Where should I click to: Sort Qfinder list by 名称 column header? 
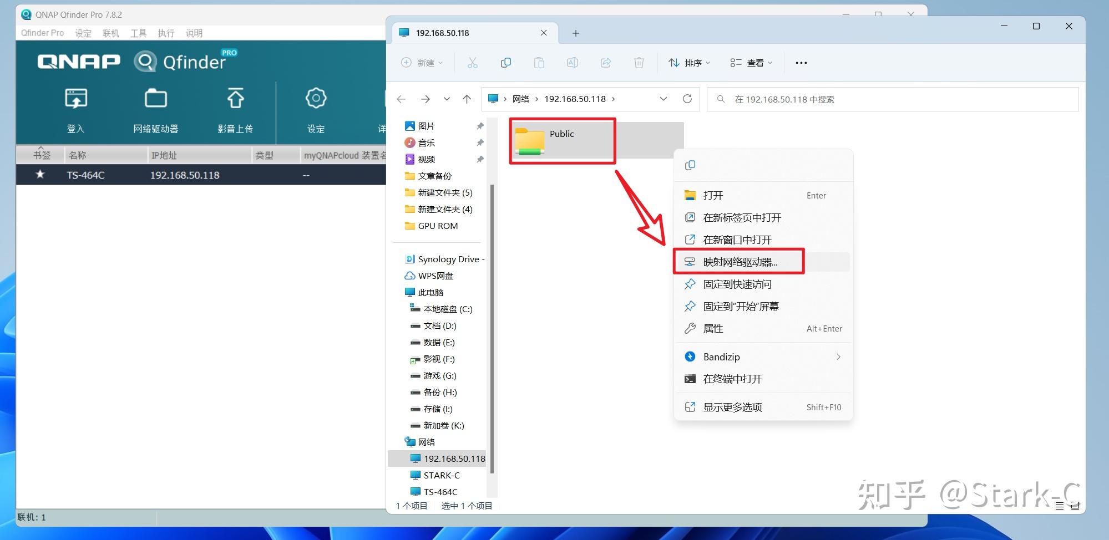(x=106, y=155)
